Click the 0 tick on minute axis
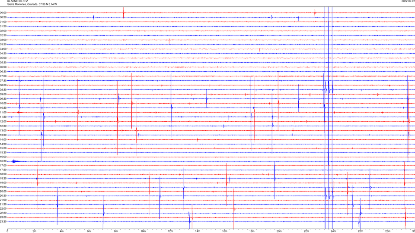The height and width of the screenshot is (233, 415). point(7,231)
